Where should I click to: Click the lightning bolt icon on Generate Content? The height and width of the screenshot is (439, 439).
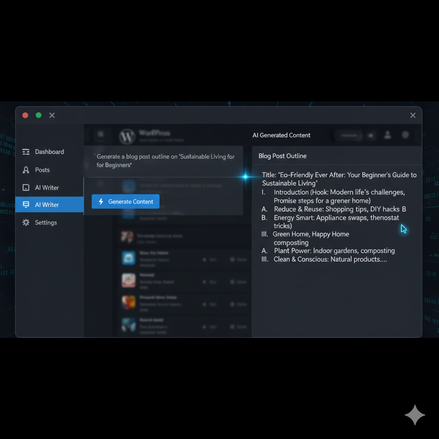pos(101,201)
